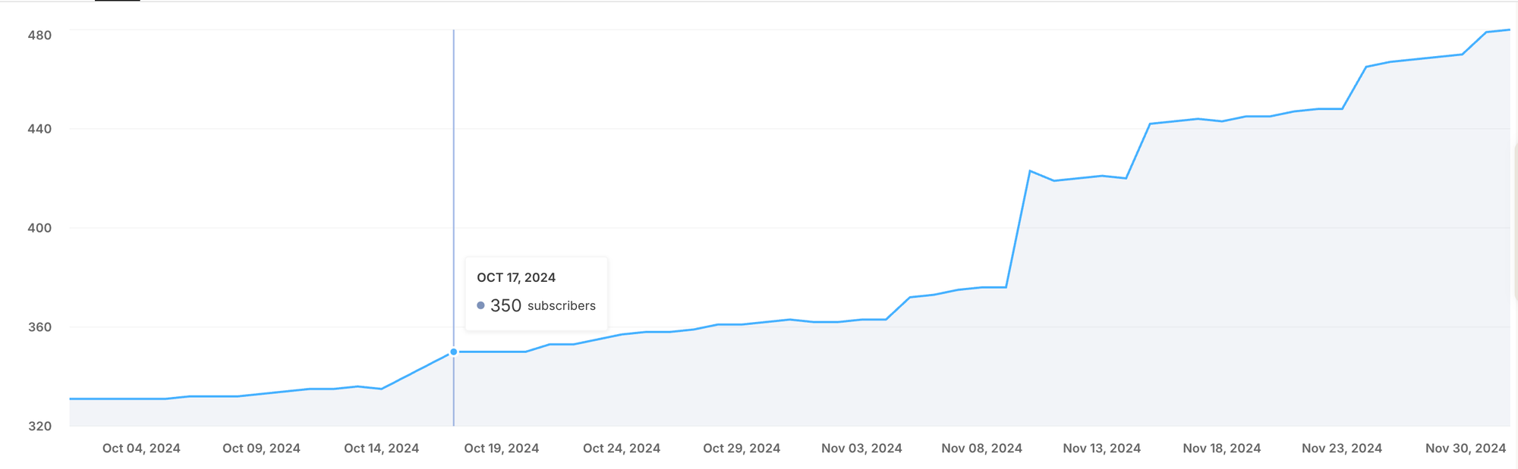Select the 400 y-axis value
Screen dimensions: 1518x469
click(x=39, y=227)
